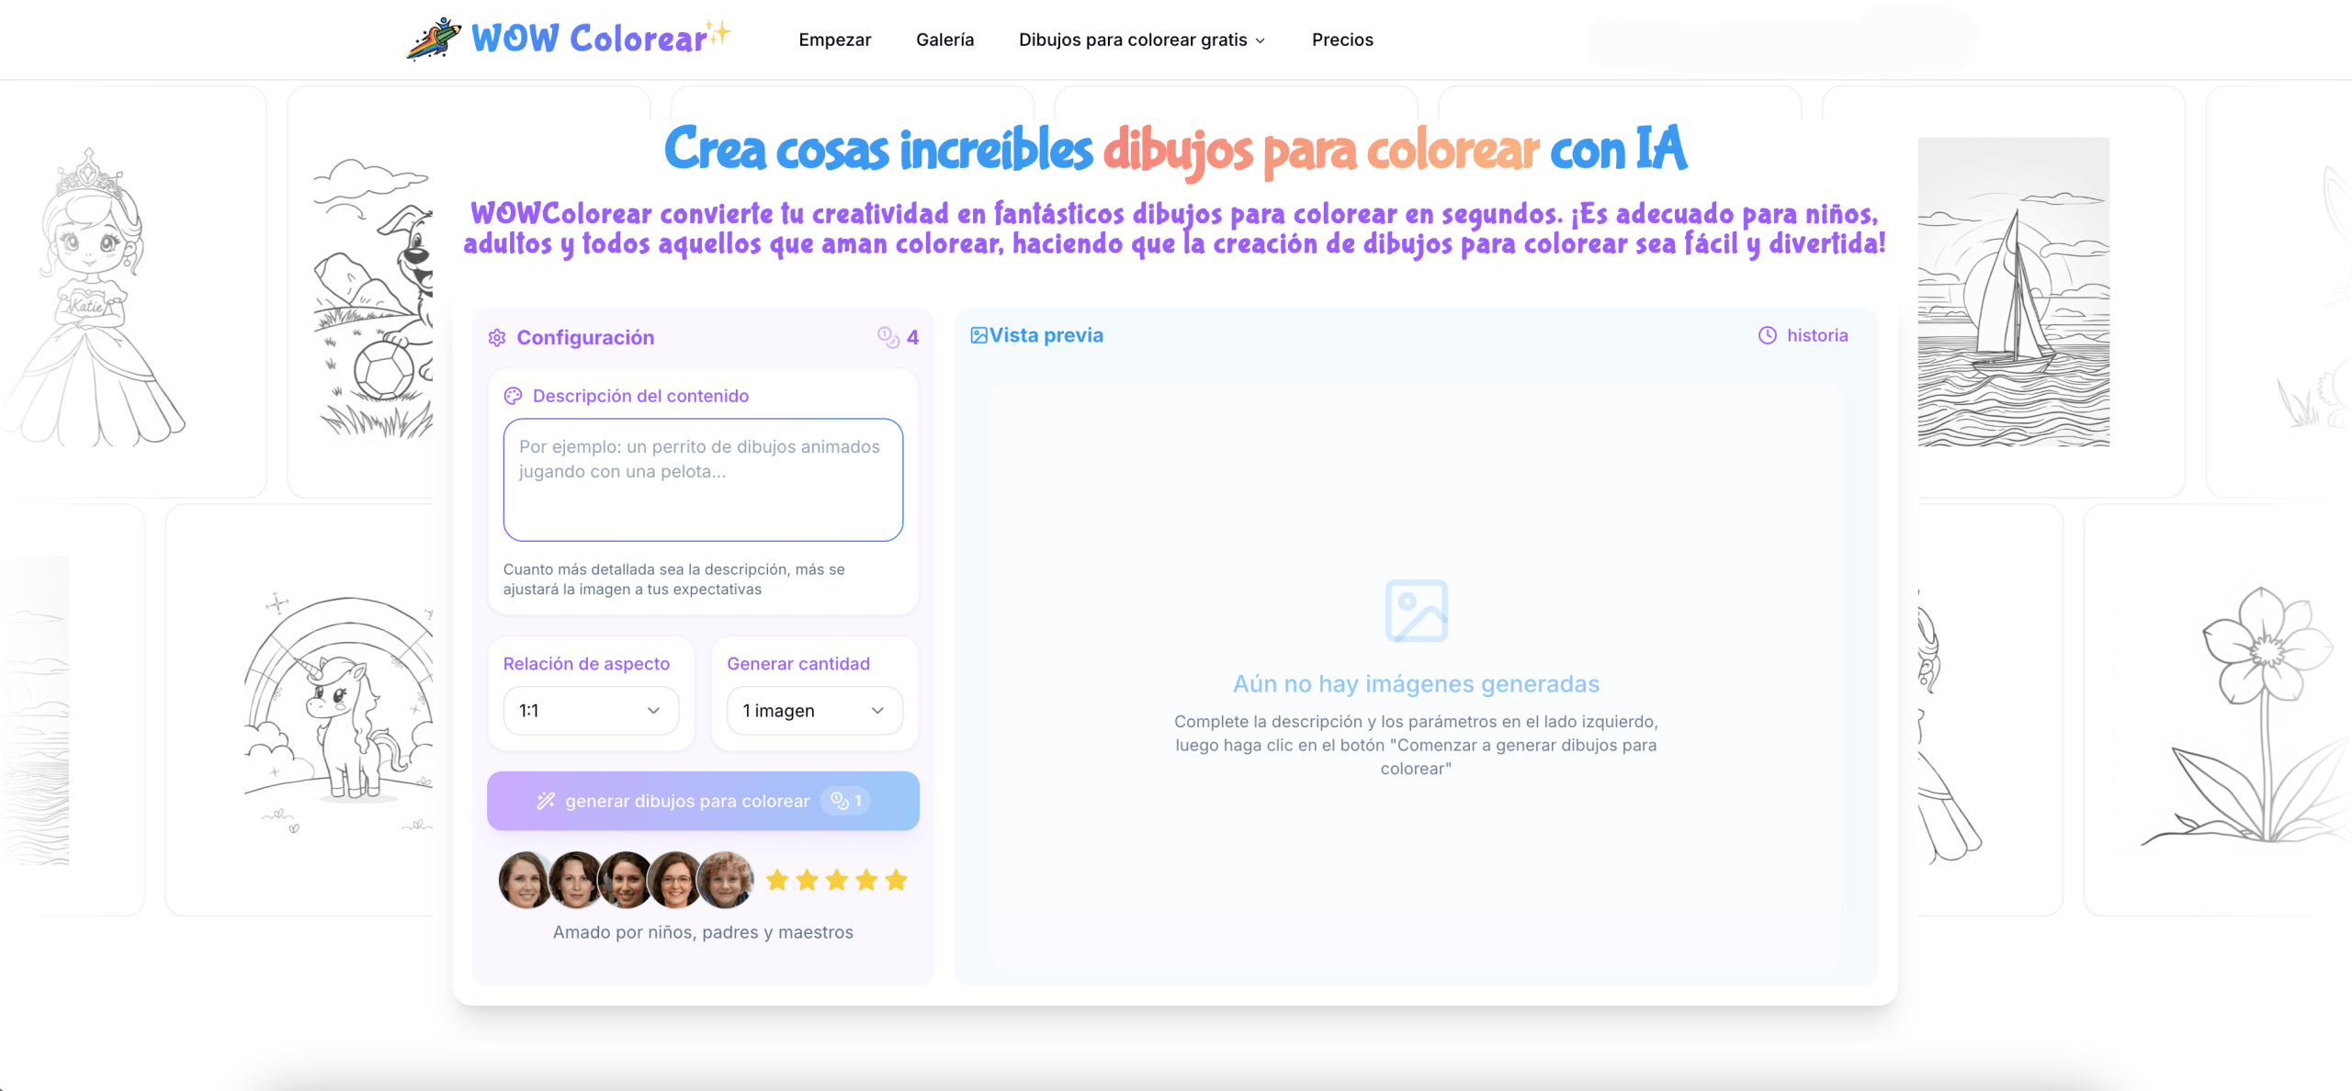Click the empty image placeholder icon in preview
The width and height of the screenshot is (2352, 1091).
(x=1417, y=611)
